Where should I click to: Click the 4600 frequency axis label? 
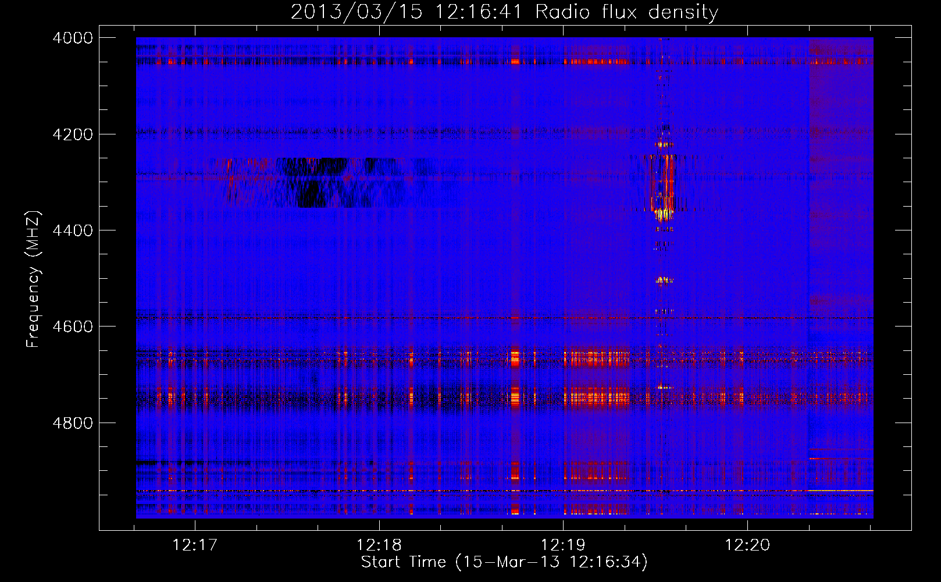pos(73,327)
